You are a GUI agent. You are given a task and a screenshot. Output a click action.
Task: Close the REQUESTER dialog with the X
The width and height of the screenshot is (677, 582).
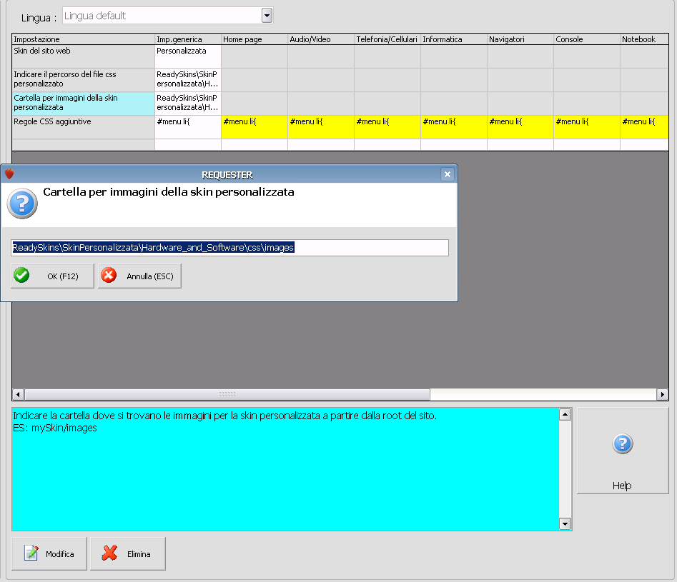tap(448, 174)
